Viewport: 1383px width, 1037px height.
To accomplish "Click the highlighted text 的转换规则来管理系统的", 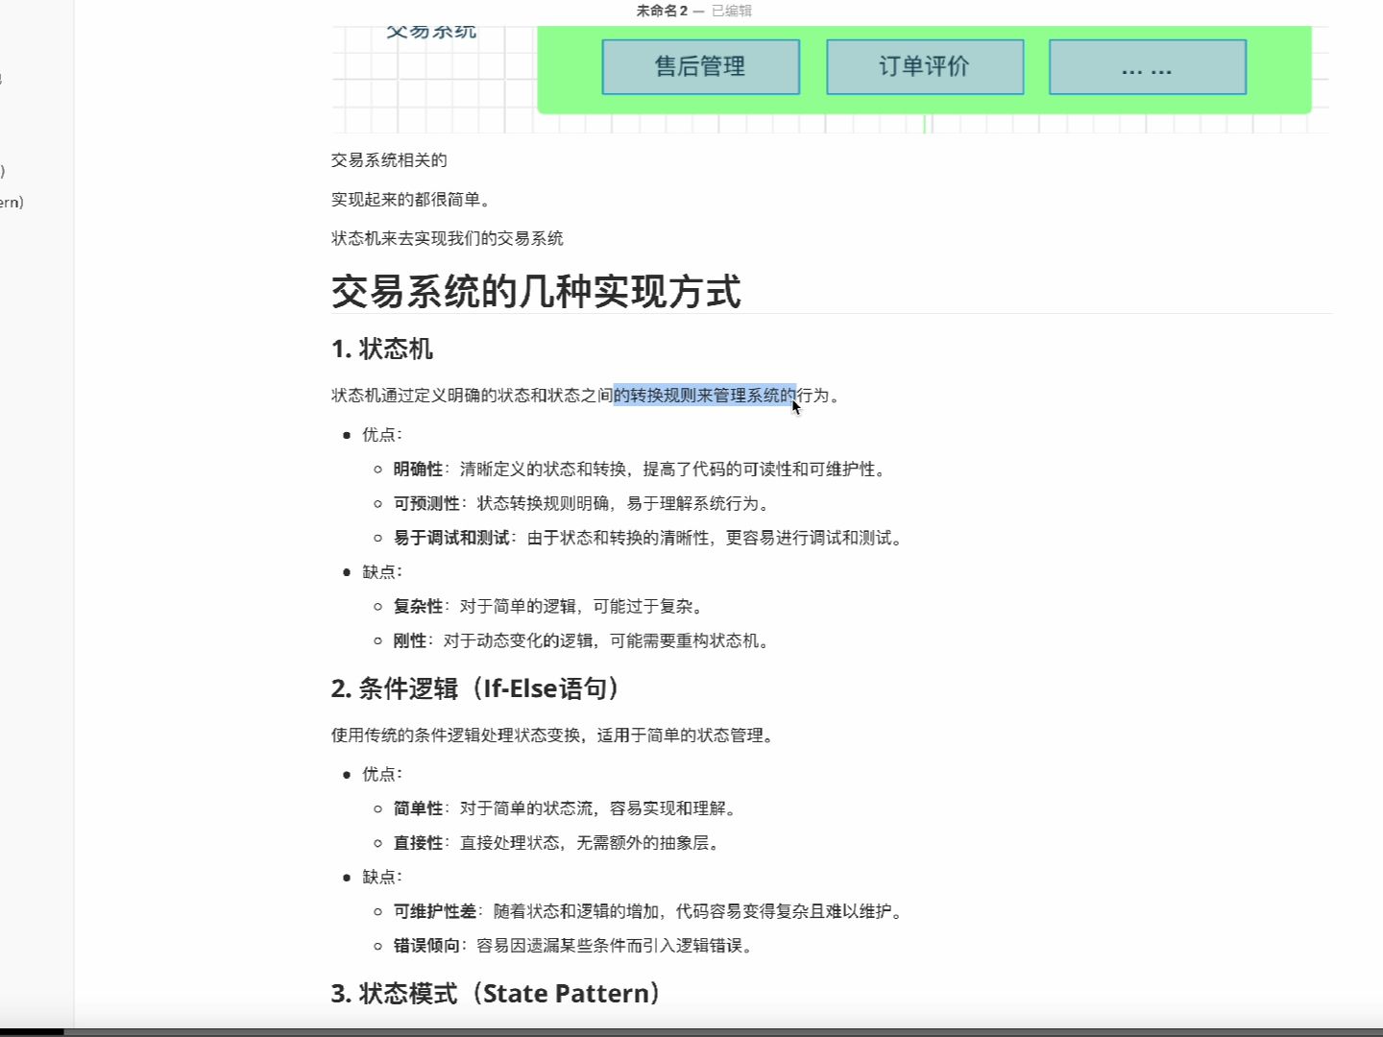I will (x=705, y=395).
